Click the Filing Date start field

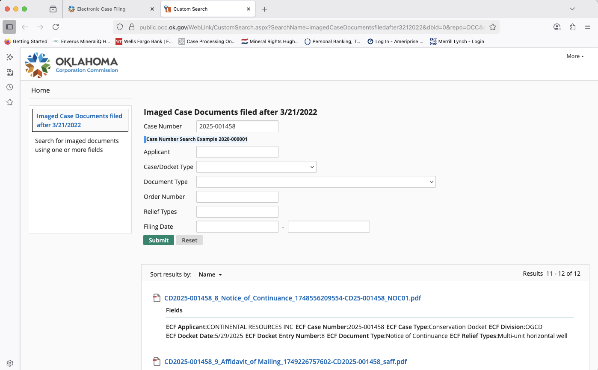[237, 227]
